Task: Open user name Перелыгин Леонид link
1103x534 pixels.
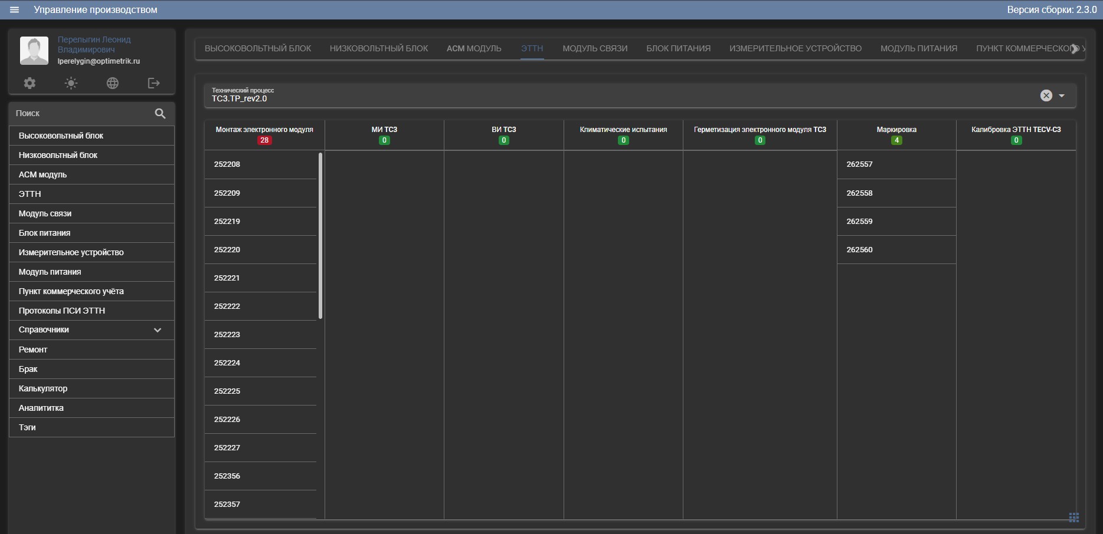Action: tap(94, 44)
